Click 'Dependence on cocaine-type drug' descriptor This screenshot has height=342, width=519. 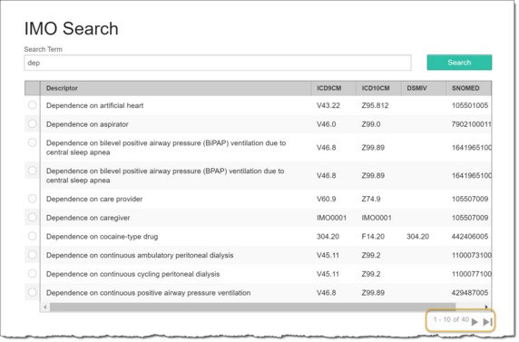coord(102,237)
